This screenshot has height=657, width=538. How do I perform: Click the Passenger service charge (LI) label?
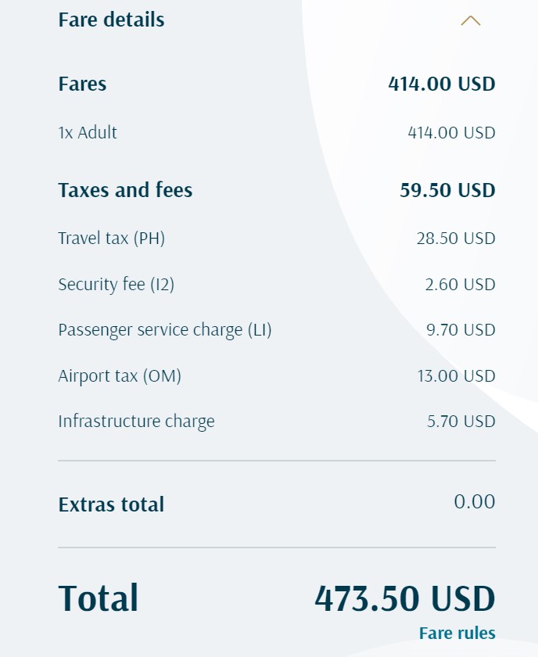[x=164, y=329]
